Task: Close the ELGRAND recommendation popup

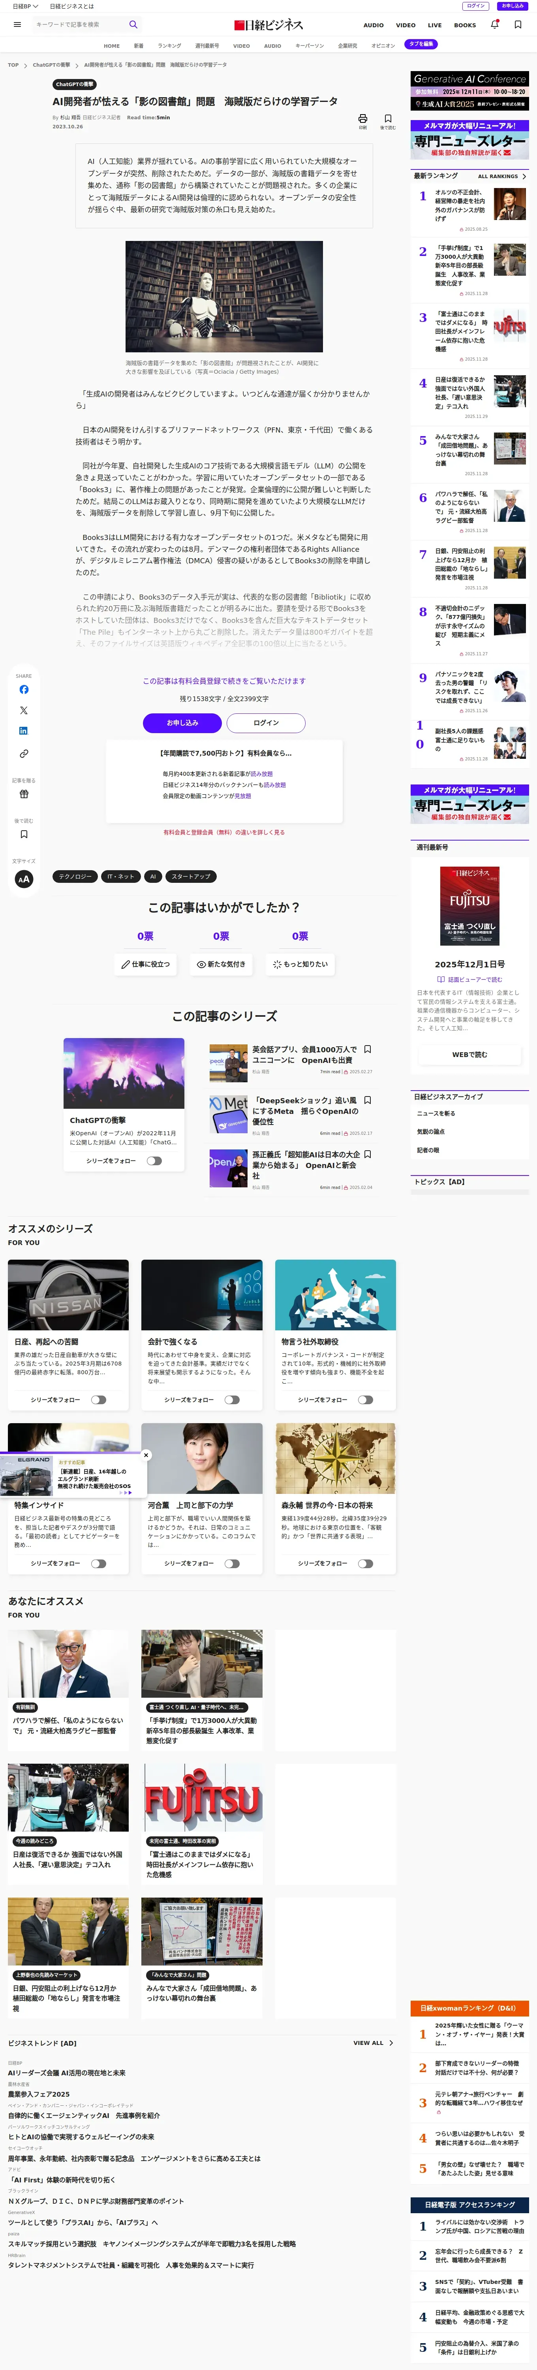Action: click(146, 1456)
